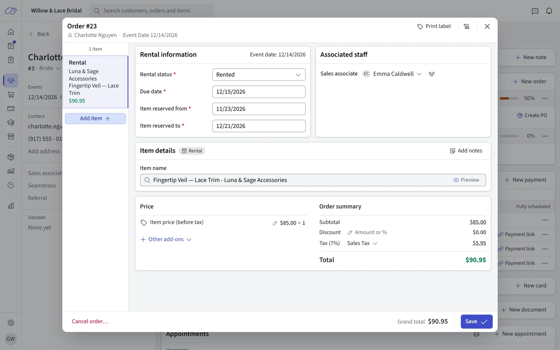Open the graduation cap sidebar icon

11,122
